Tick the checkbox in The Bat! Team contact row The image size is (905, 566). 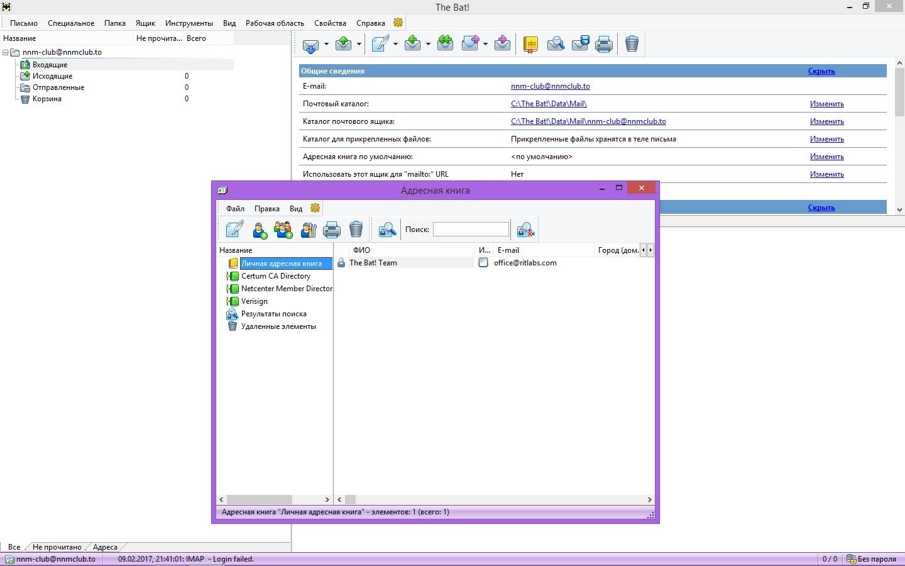(x=483, y=263)
